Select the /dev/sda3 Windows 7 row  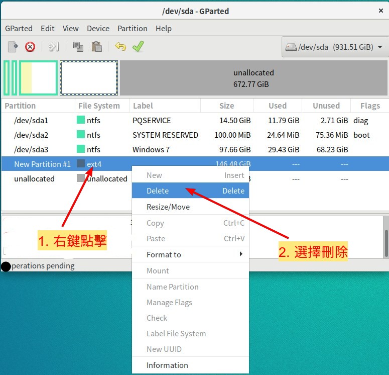(x=151, y=150)
